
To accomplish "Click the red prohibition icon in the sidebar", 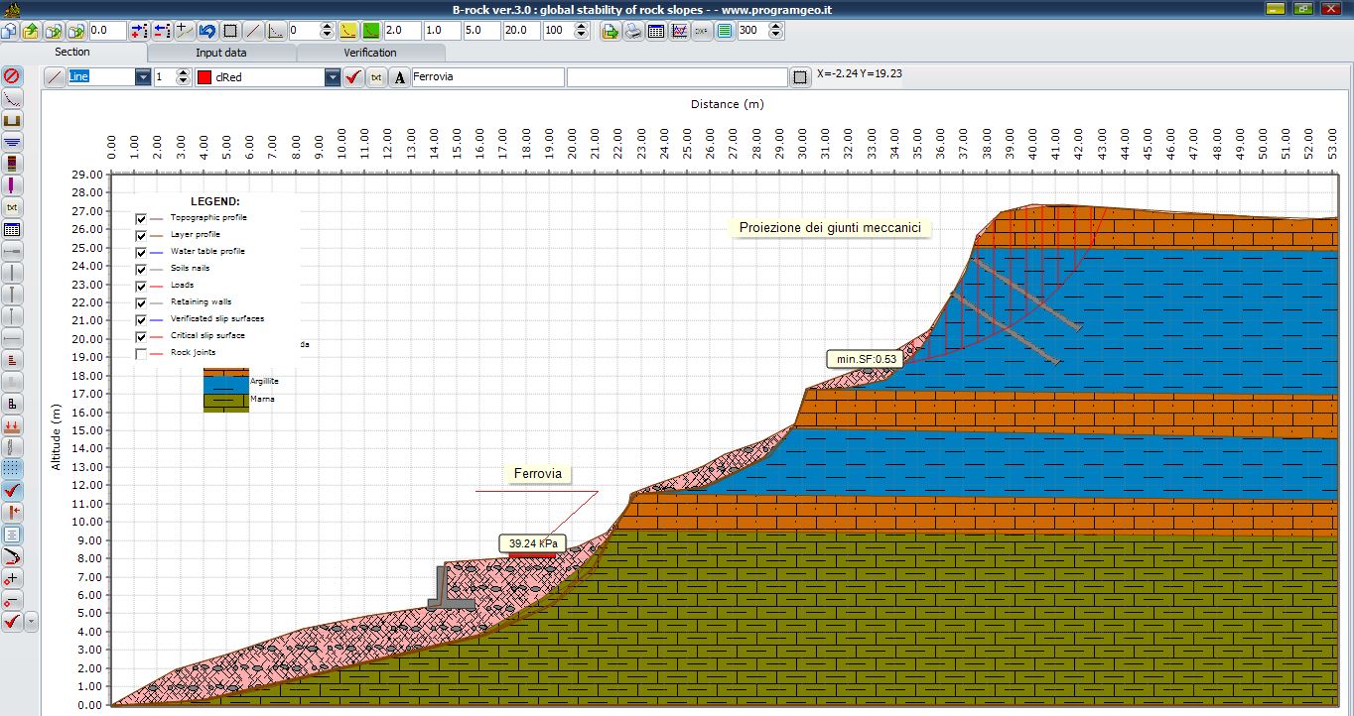I will pyautogui.click(x=12, y=75).
